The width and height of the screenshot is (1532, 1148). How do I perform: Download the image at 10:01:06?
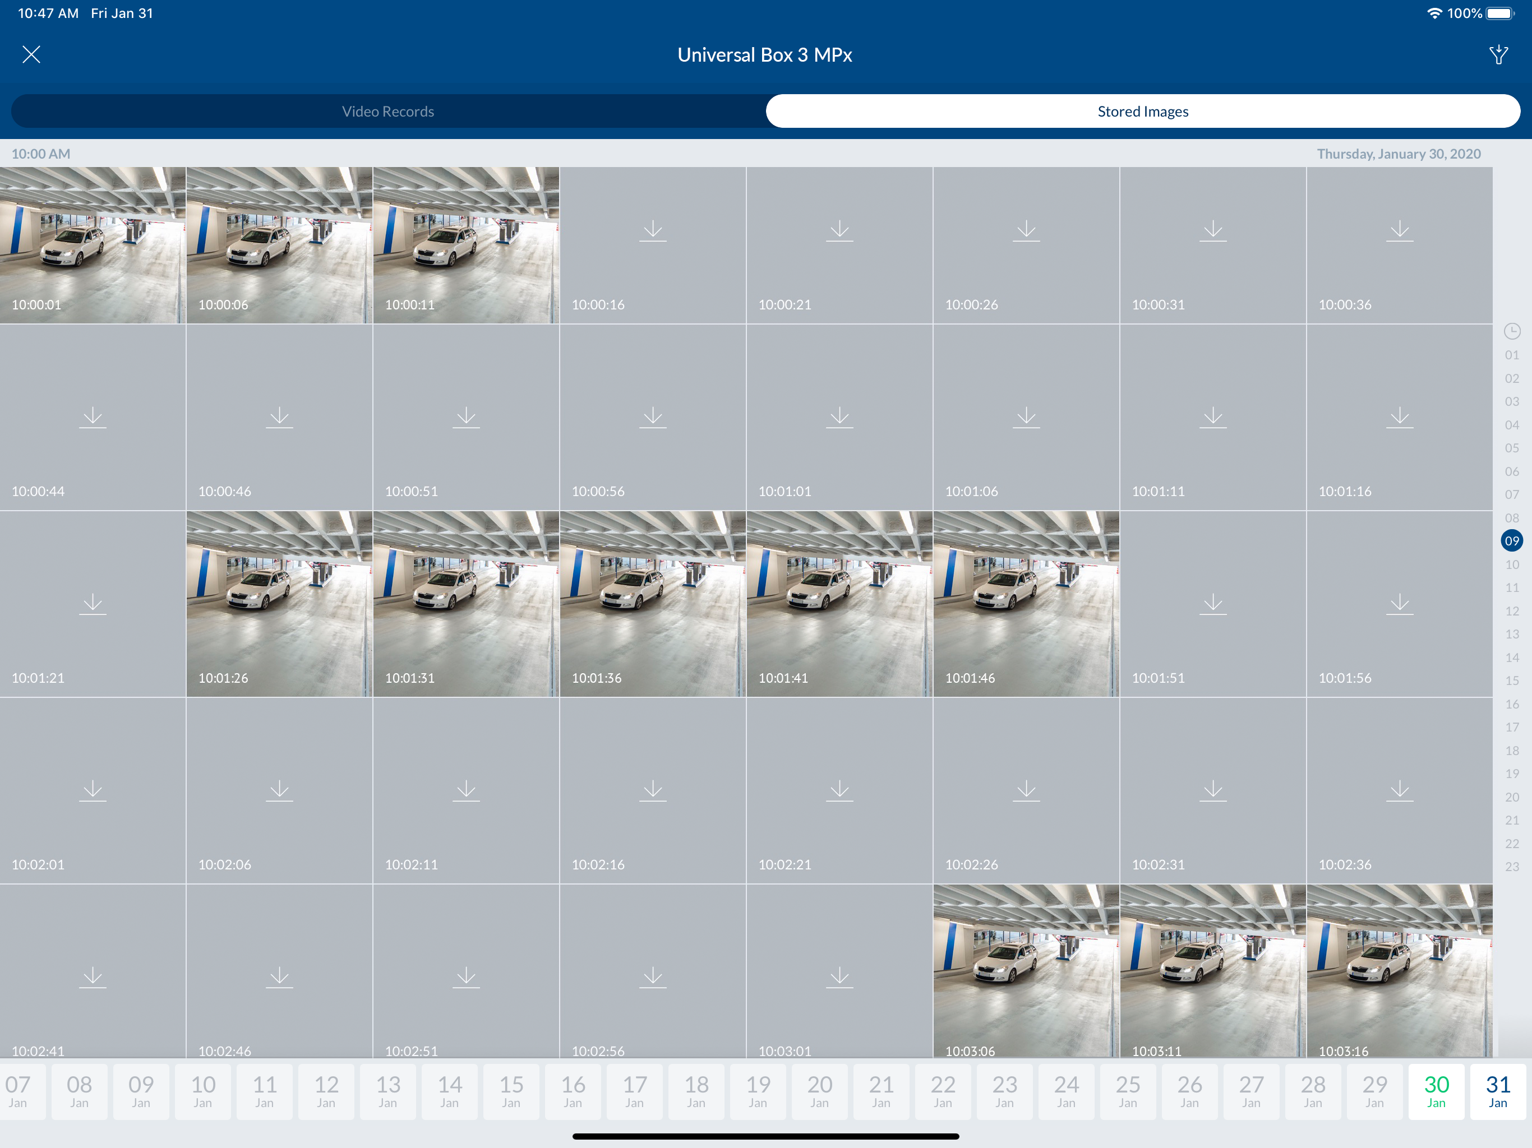pyautogui.click(x=1026, y=418)
